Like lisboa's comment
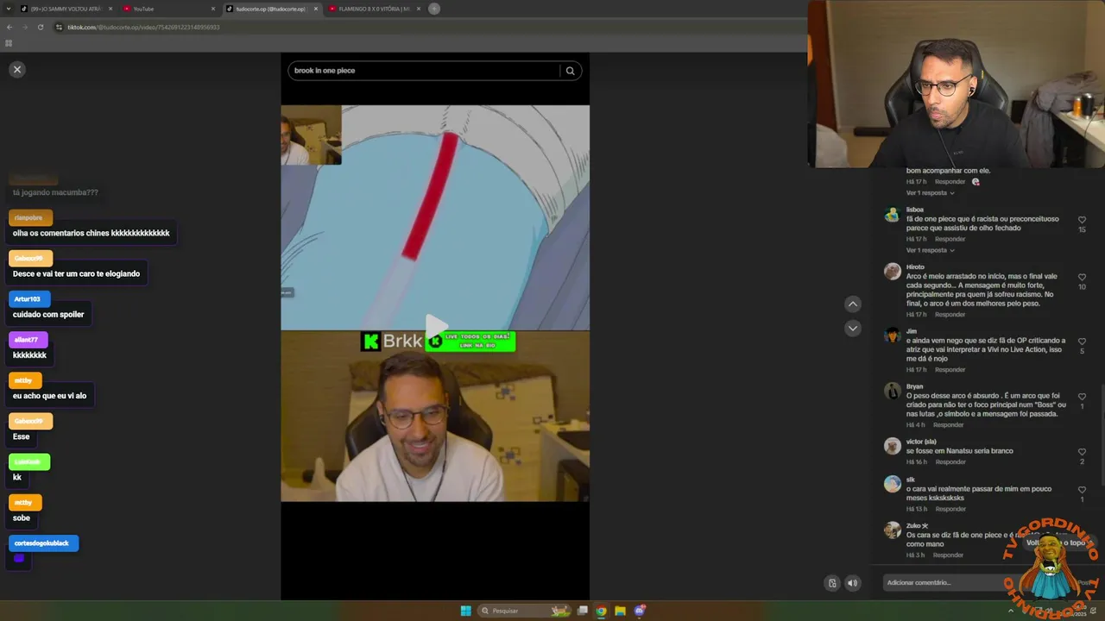The height and width of the screenshot is (621, 1105). click(1082, 220)
